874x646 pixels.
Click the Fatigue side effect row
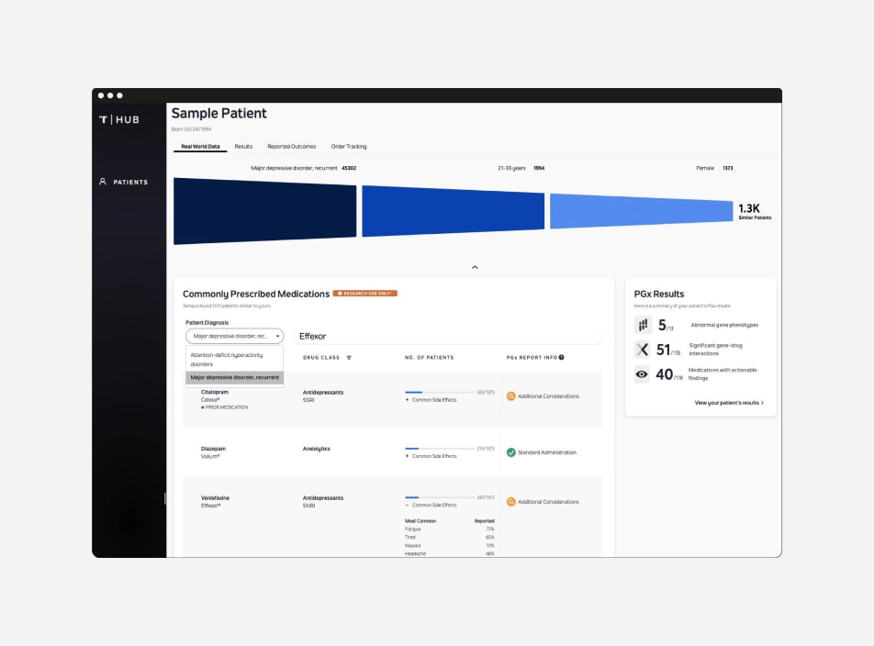tap(449, 529)
